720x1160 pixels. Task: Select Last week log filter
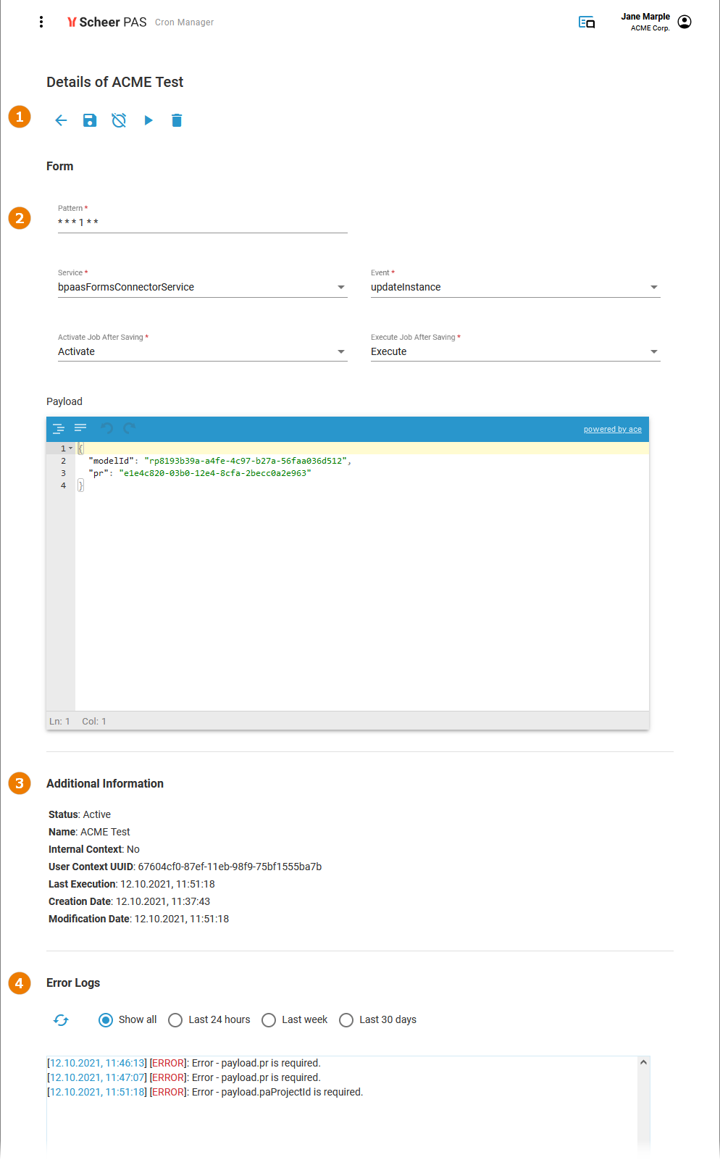(269, 1020)
